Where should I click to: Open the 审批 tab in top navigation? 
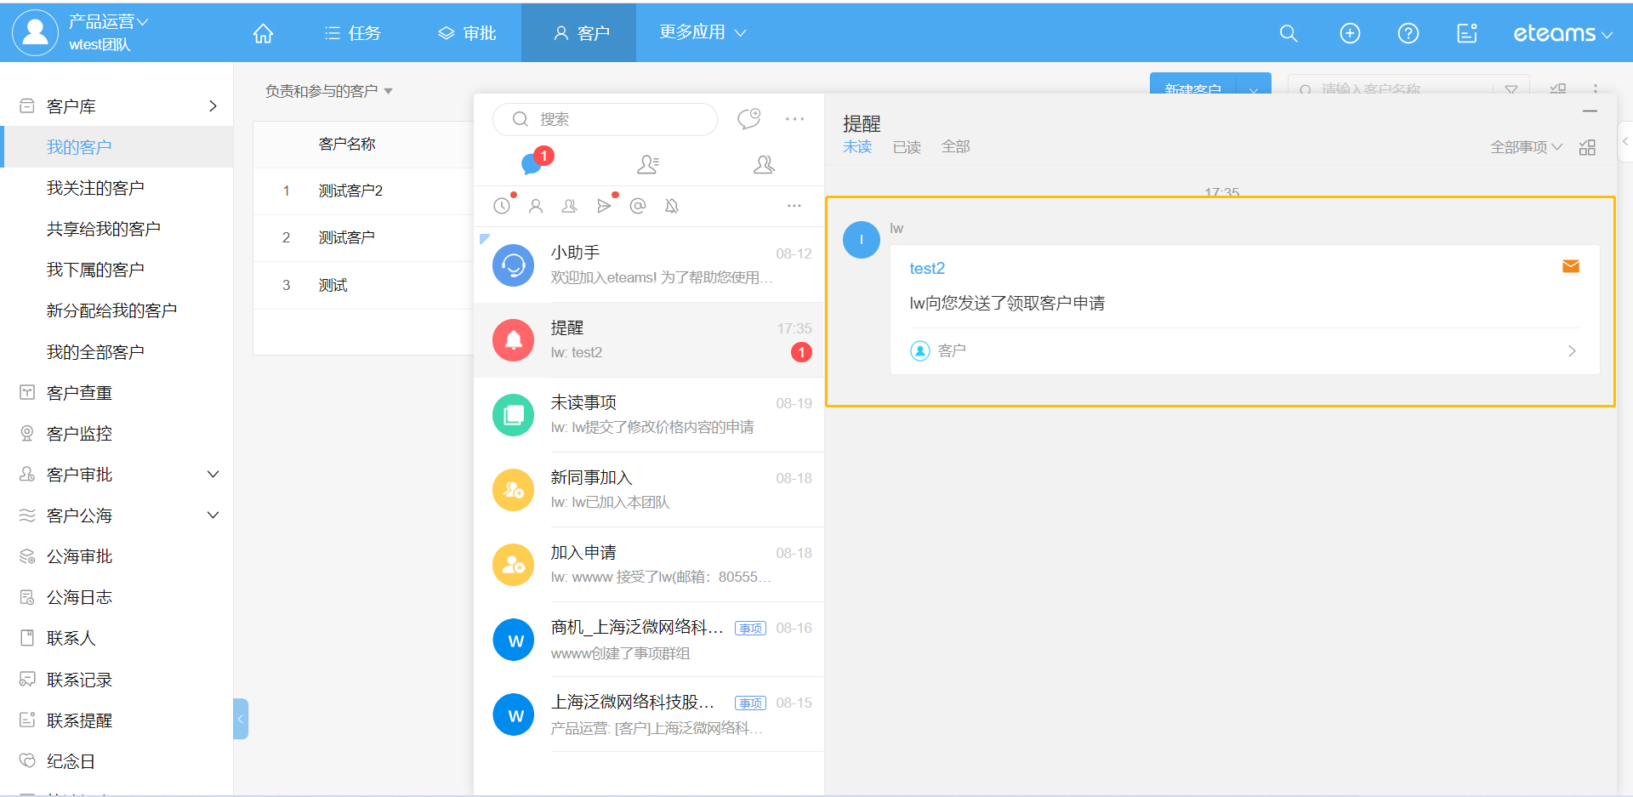tap(467, 33)
